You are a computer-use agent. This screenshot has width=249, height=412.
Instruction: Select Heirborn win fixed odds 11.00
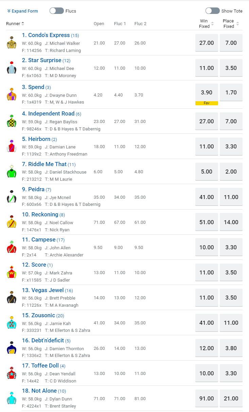207,146
